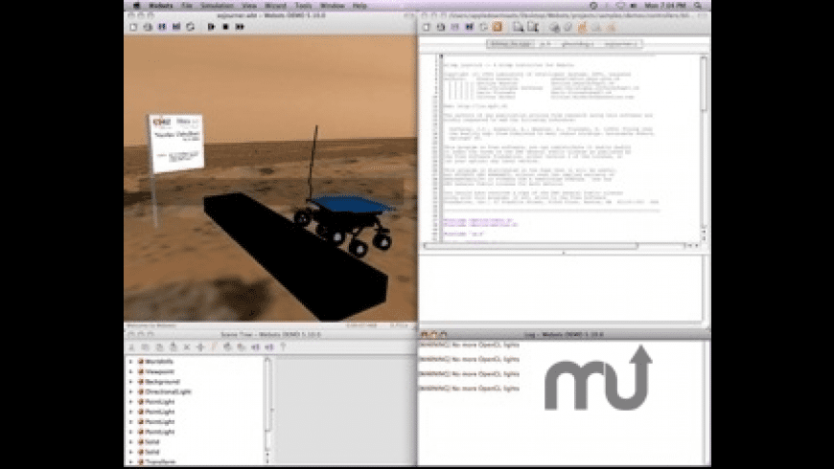Click the step simulation button
The width and height of the screenshot is (834, 469).
click(x=211, y=27)
